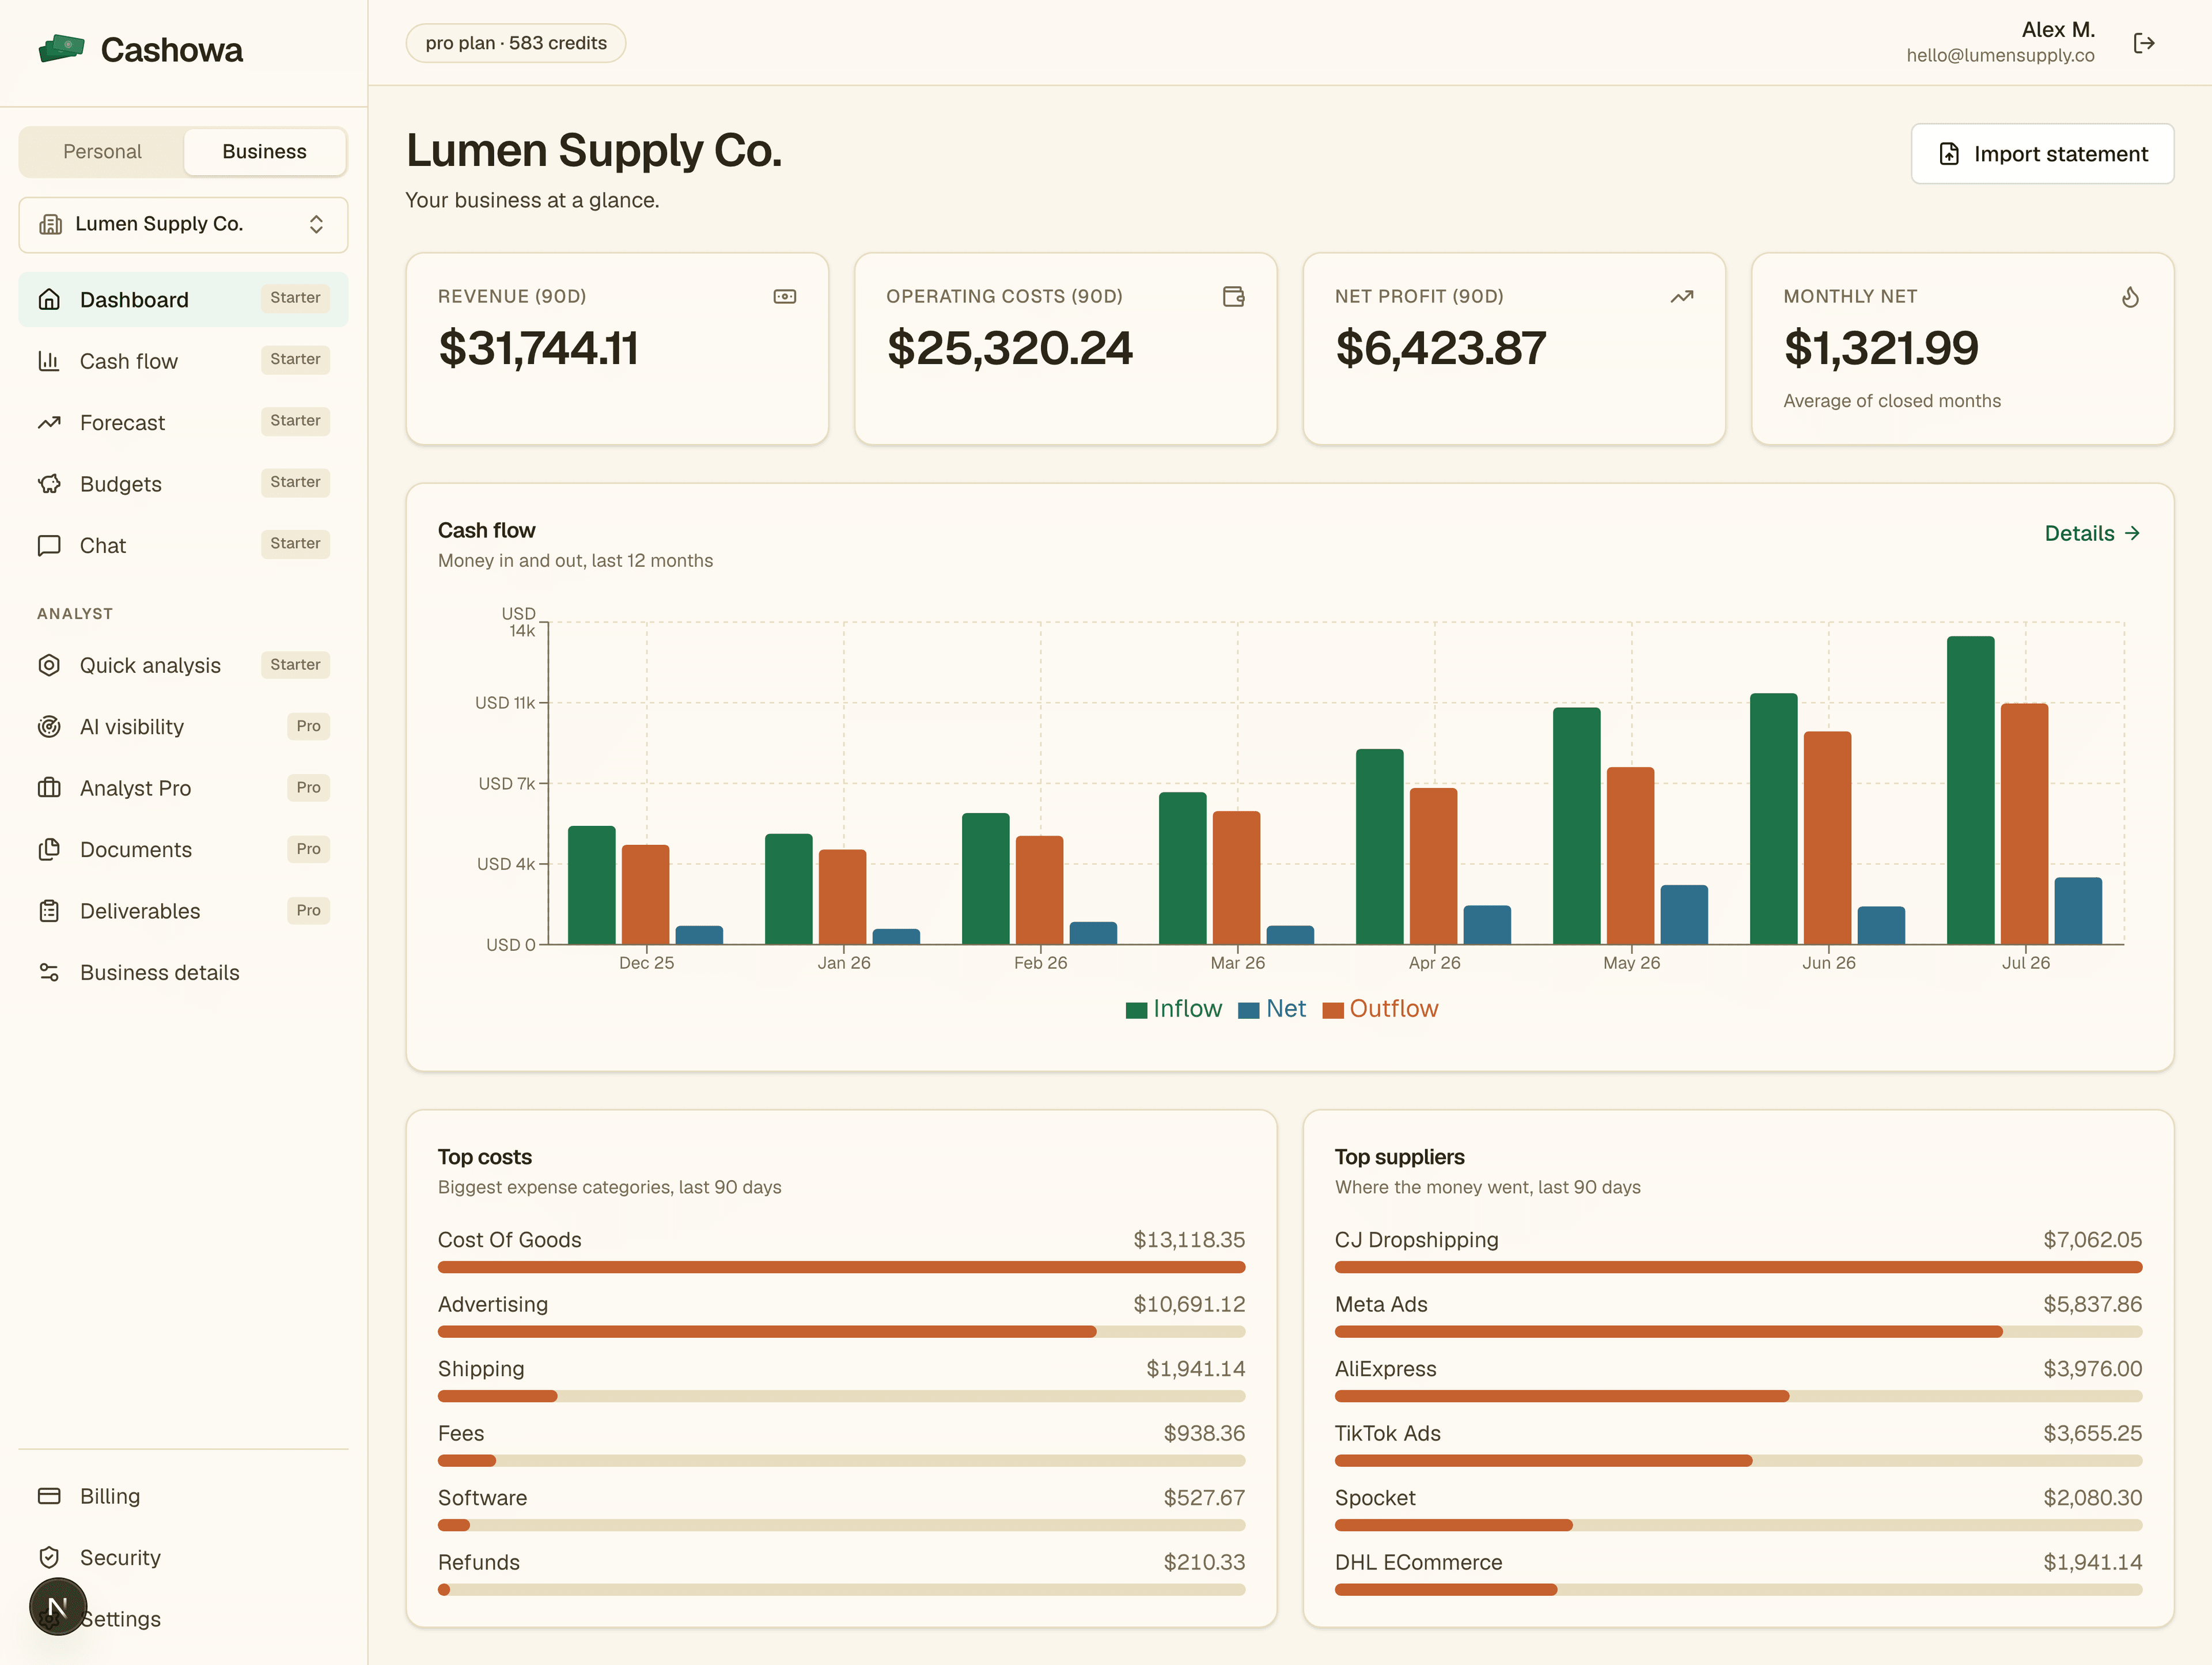This screenshot has height=1665, width=2212.
Task: Click the Shipping cost label
Action: click(481, 1369)
